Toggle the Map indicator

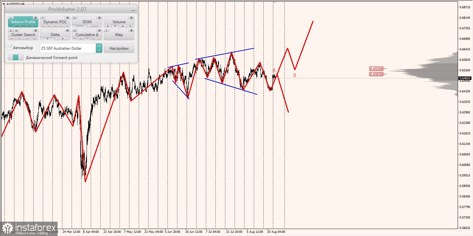pyautogui.click(x=119, y=35)
